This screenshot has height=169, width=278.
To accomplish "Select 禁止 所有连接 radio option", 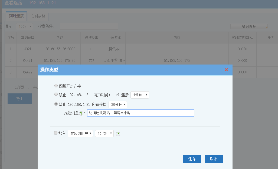I will [56, 104].
